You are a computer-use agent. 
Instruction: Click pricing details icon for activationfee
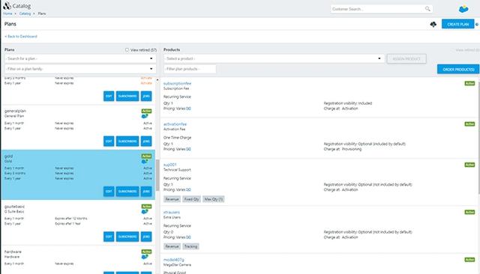point(188,149)
